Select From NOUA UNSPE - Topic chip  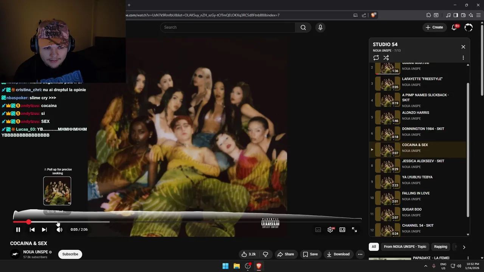tap(405, 247)
